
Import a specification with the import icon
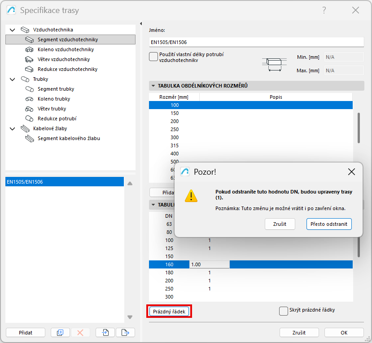105,333
